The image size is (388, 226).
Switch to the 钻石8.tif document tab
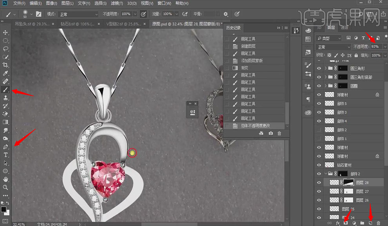77,24
